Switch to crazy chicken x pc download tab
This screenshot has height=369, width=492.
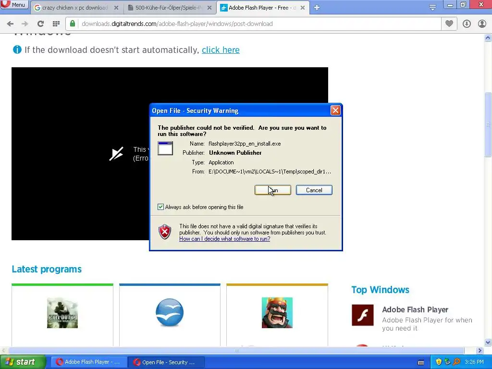pyautogui.click(x=74, y=8)
